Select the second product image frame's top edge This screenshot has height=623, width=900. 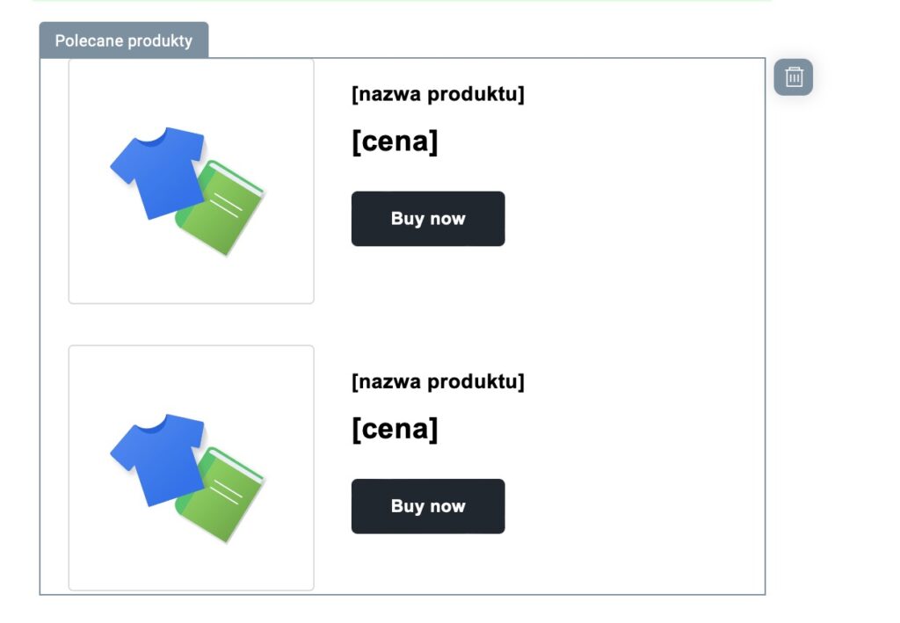pos(191,346)
